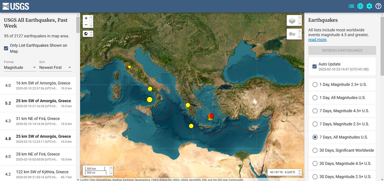The height and width of the screenshot is (181, 384).
Task: Expand the zoom control side arrows
Action: click(x=92, y=22)
